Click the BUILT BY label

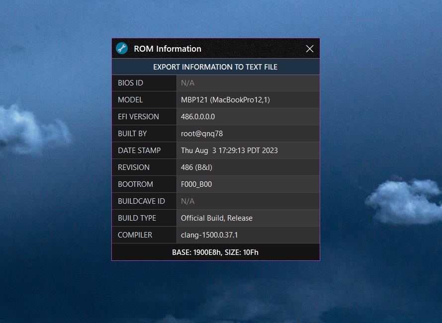click(132, 134)
